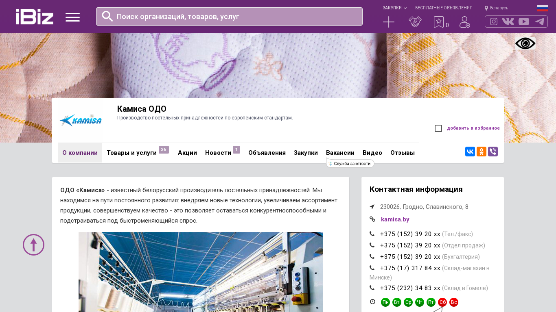Click Контактная информация heading
Image resolution: width=556 pixels, height=312 pixels.
[416, 189]
